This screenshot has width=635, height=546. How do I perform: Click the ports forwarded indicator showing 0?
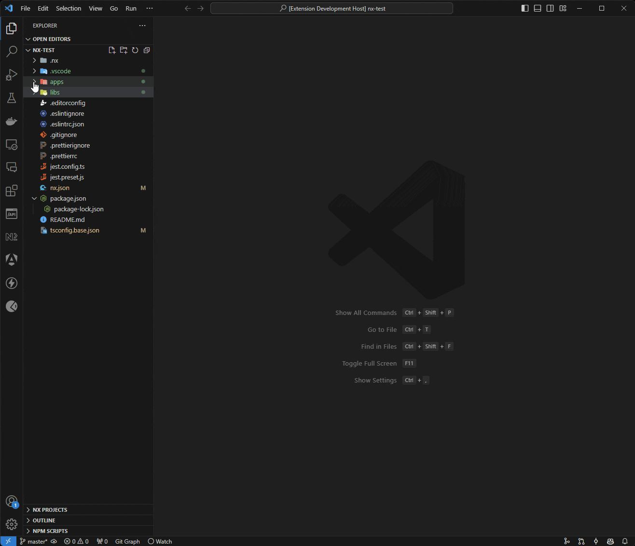click(x=102, y=541)
